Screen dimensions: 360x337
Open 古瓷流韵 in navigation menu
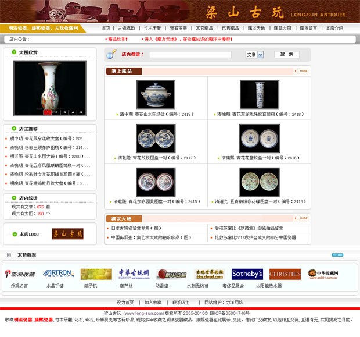(x=126, y=28)
